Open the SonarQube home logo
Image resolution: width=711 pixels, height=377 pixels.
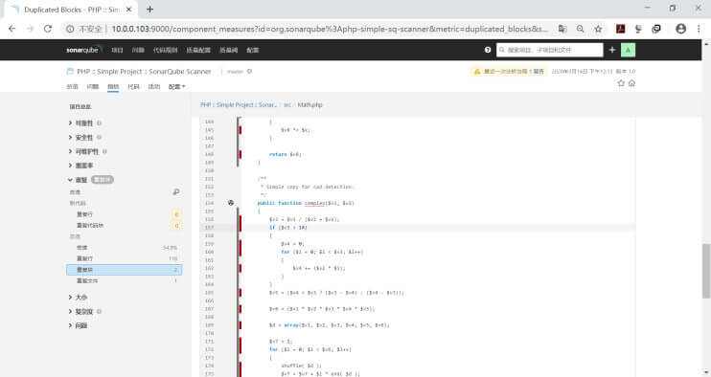[84, 50]
